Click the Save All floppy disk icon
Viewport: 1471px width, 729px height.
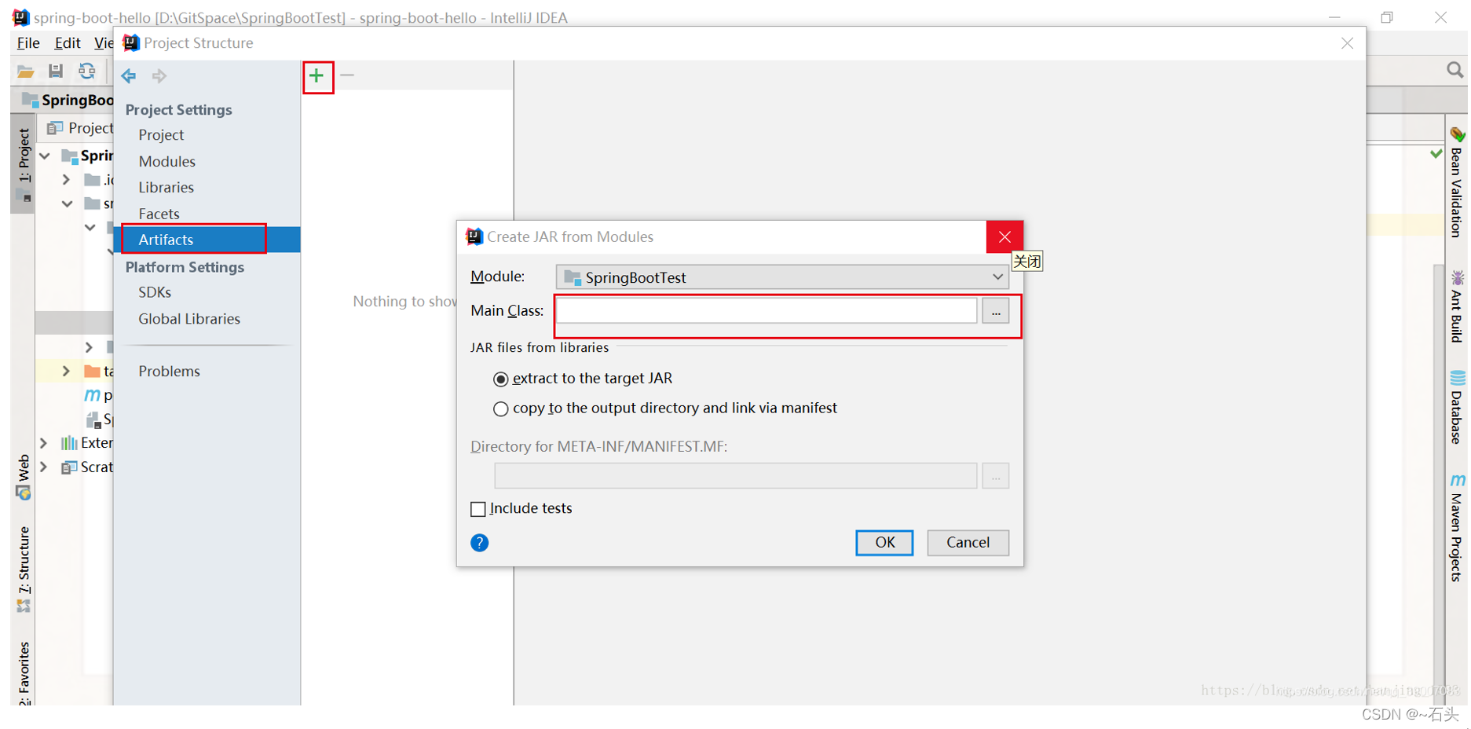(56, 71)
